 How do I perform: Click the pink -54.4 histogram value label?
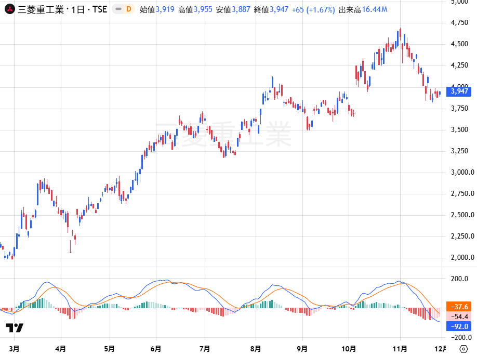click(x=459, y=317)
